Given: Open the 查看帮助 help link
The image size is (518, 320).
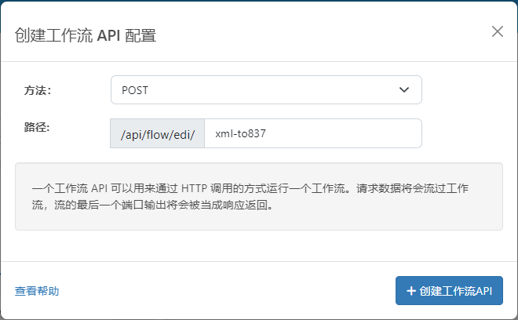Looking at the screenshot, I should pyautogui.click(x=37, y=291).
